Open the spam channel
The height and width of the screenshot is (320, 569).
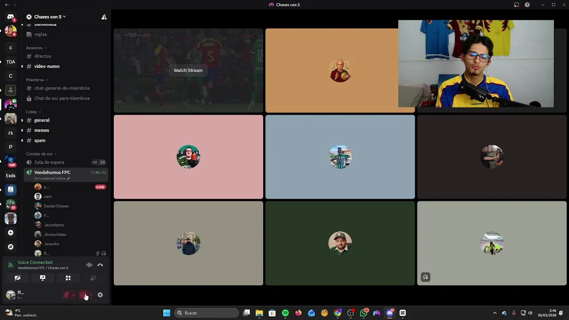[x=66, y=140]
